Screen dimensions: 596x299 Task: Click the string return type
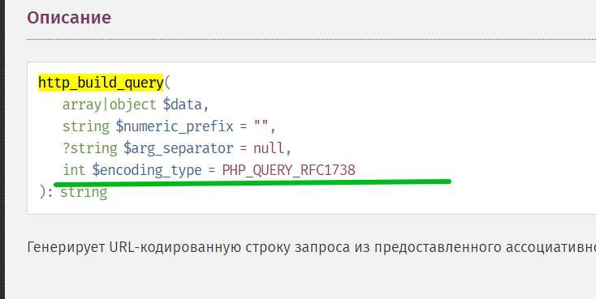coord(84,192)
